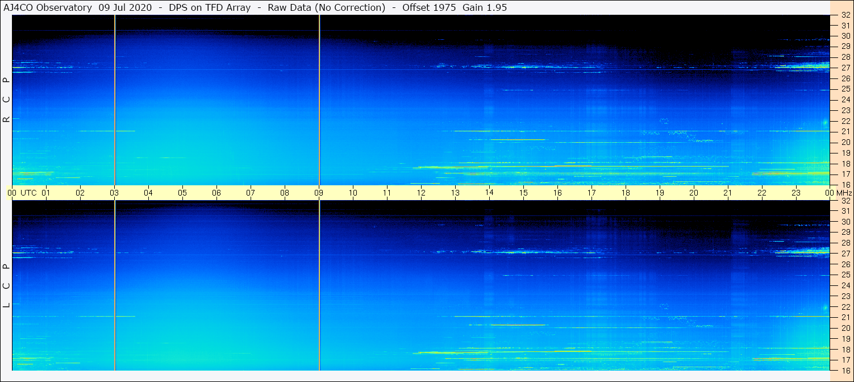Viewport: 854px width, 382px height.
Task: Click the '00 UTC' time axis label
Action: [22, 193]
